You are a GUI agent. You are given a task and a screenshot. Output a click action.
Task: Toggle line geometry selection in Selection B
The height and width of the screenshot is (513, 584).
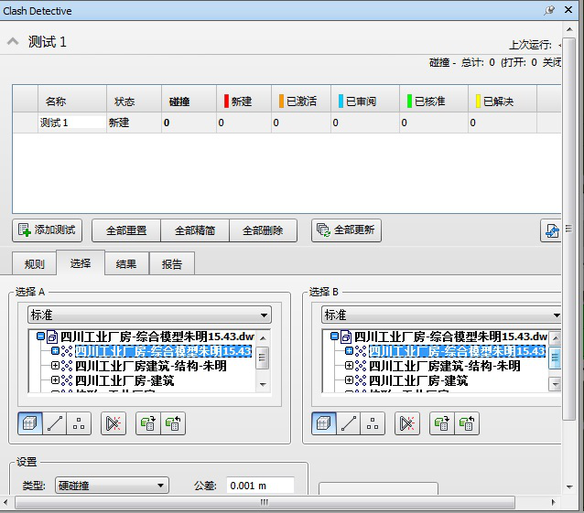pyautogui.click(x=348, y=423)
